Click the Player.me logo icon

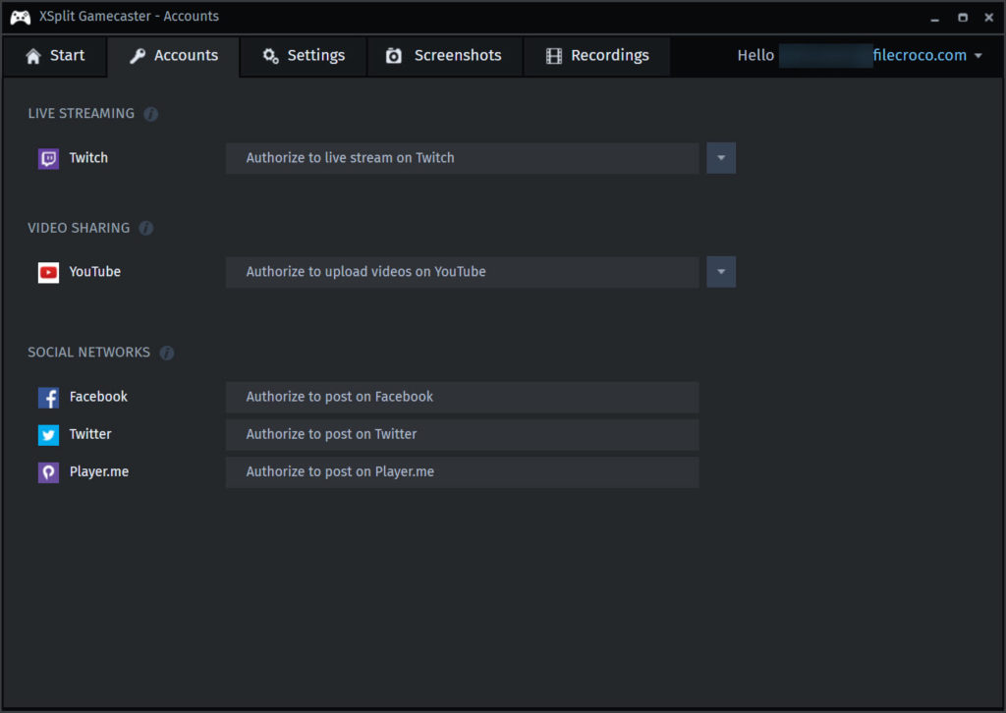48,472
